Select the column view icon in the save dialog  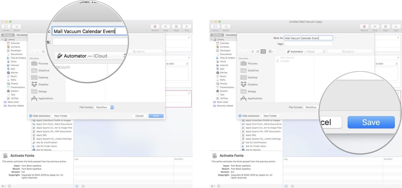263,52
